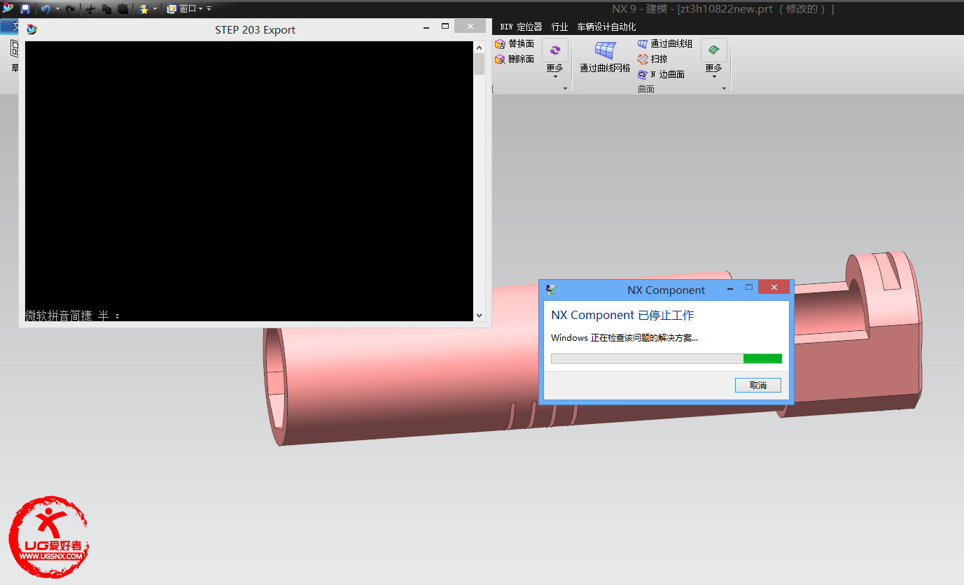
Task: Copy selection using the copy icon
Action: click(x=106, y=9)
